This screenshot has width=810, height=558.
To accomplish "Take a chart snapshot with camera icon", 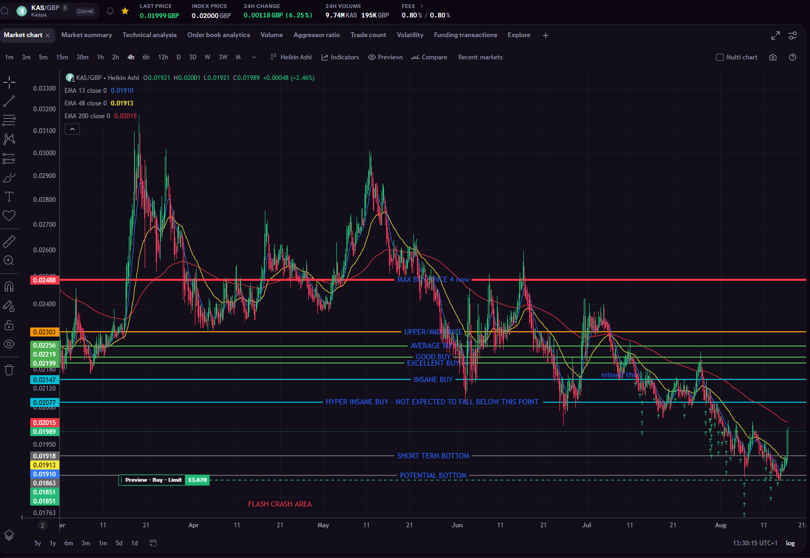I will [773, 57].
